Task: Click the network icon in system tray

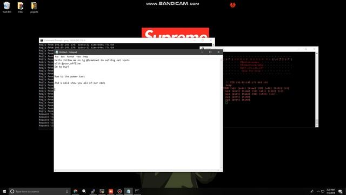Action: 323,191
